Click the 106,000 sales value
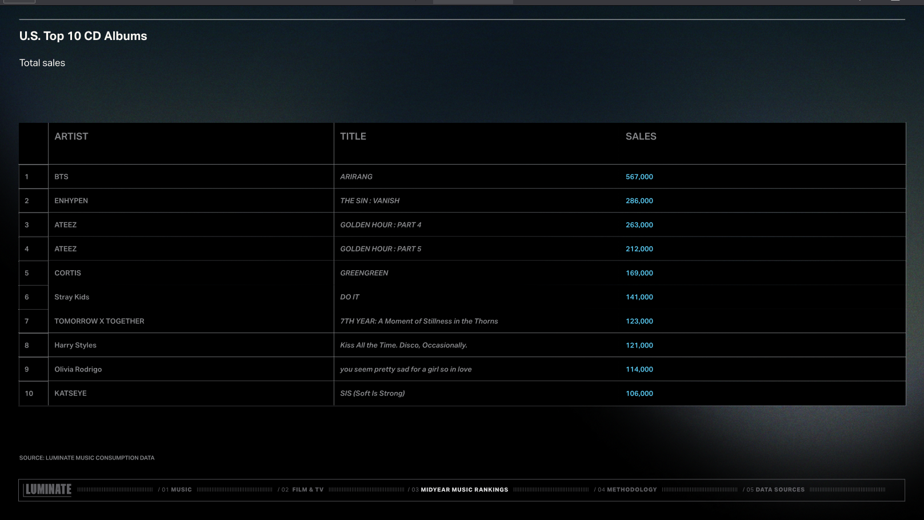The height and width of the screenshot is (520, 924). click(x=639, y=393)
